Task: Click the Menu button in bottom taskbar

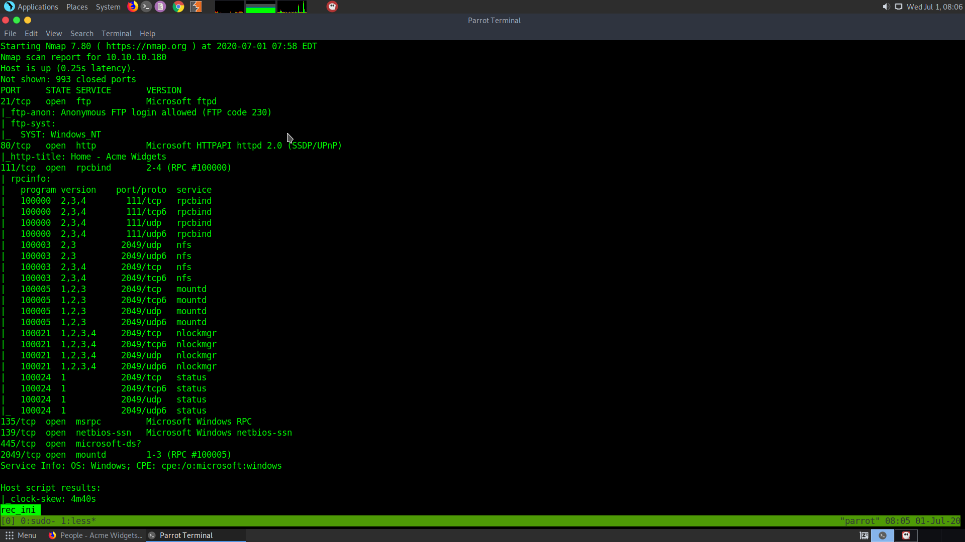Action: (x=21, y=535)
